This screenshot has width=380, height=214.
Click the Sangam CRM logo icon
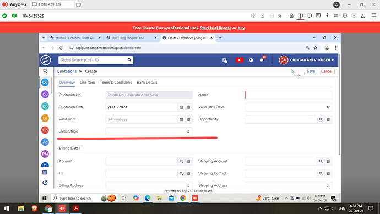46,60
